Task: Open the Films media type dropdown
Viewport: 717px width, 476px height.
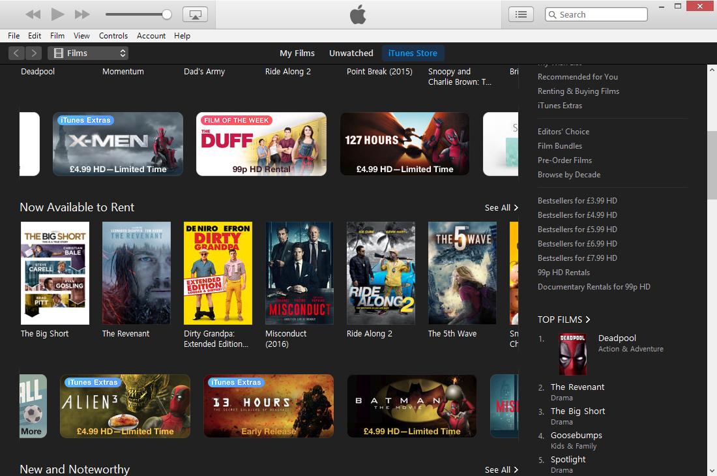Action: pos(88,53)
